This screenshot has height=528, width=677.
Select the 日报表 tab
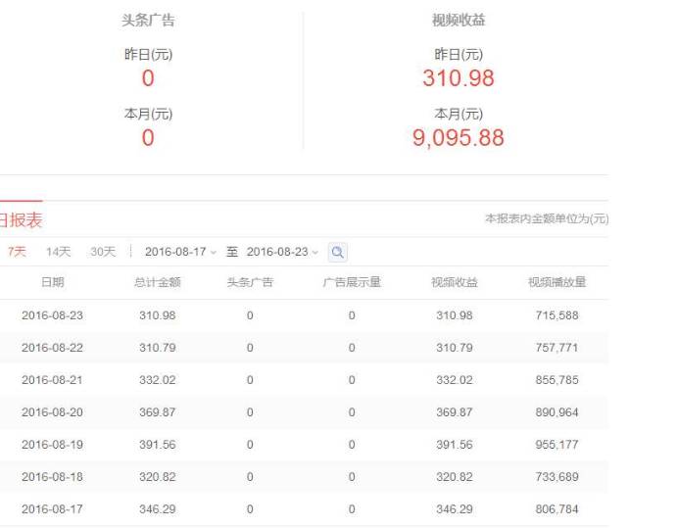tap(21, 220)
